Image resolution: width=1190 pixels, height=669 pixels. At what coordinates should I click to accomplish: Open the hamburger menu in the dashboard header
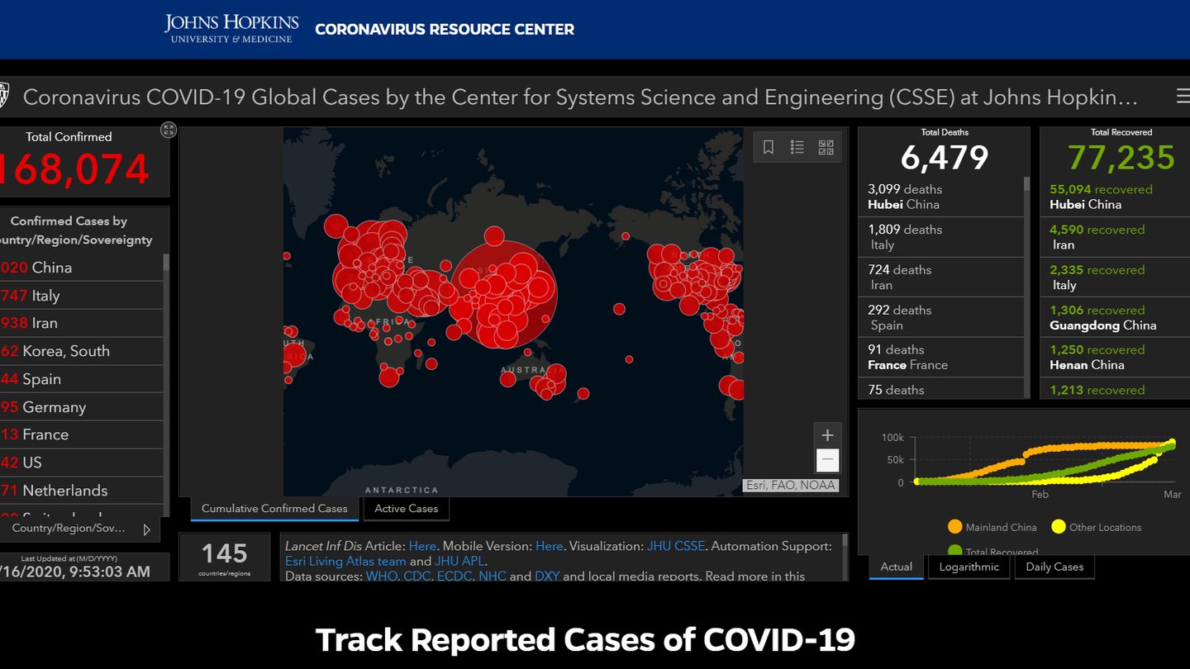click(x=1183, y=97)
